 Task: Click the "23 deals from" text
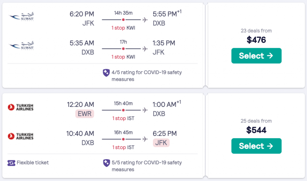click(x=256, y=31)
